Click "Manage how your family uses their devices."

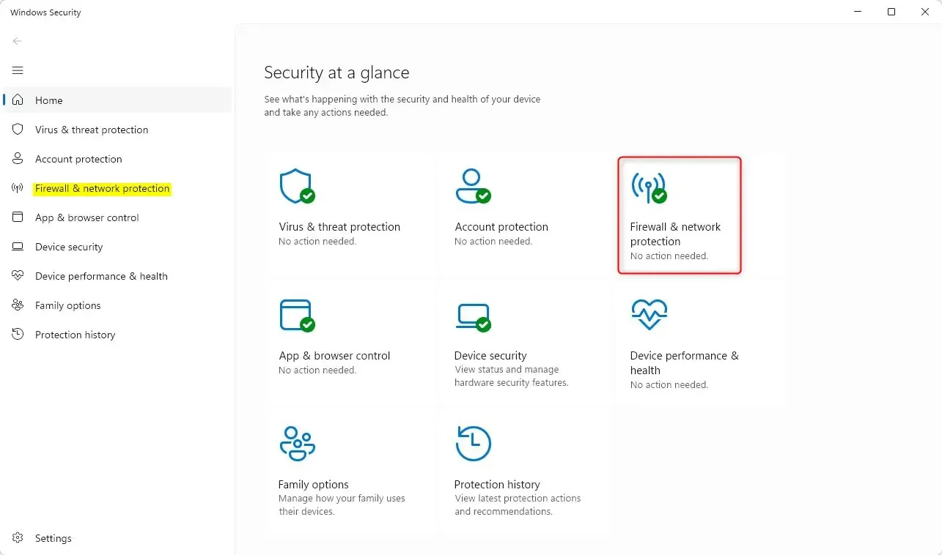click(342, 505)
